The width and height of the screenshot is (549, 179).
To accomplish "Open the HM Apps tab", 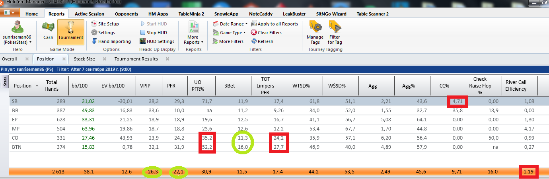I will 158,14.
